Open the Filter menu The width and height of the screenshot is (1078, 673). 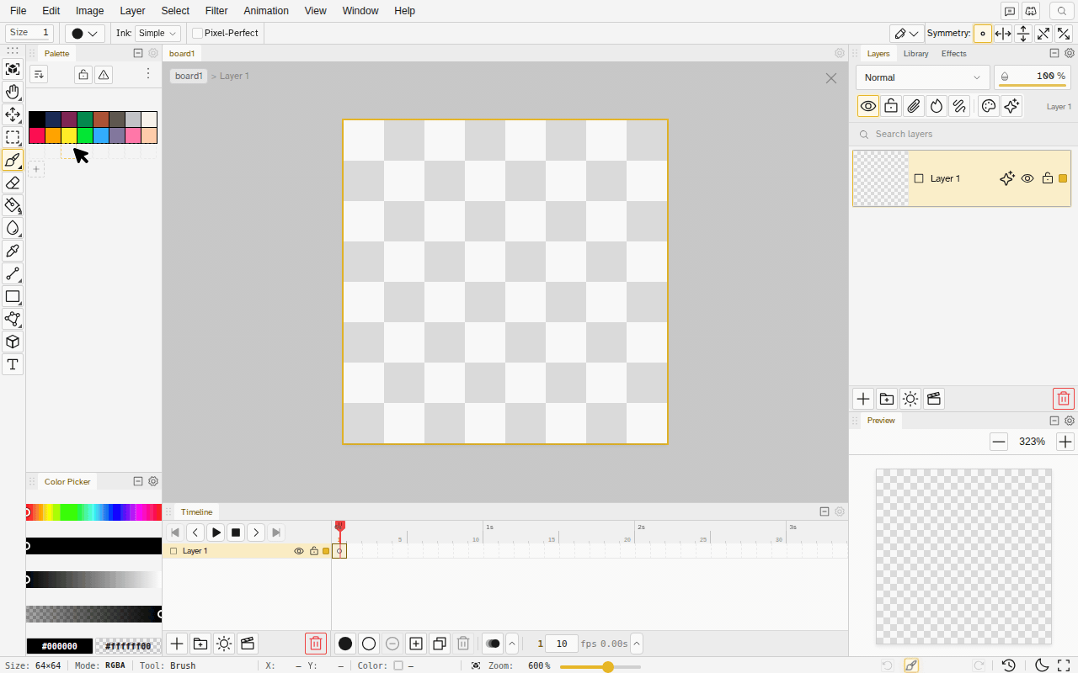click(x=216, y=11)
